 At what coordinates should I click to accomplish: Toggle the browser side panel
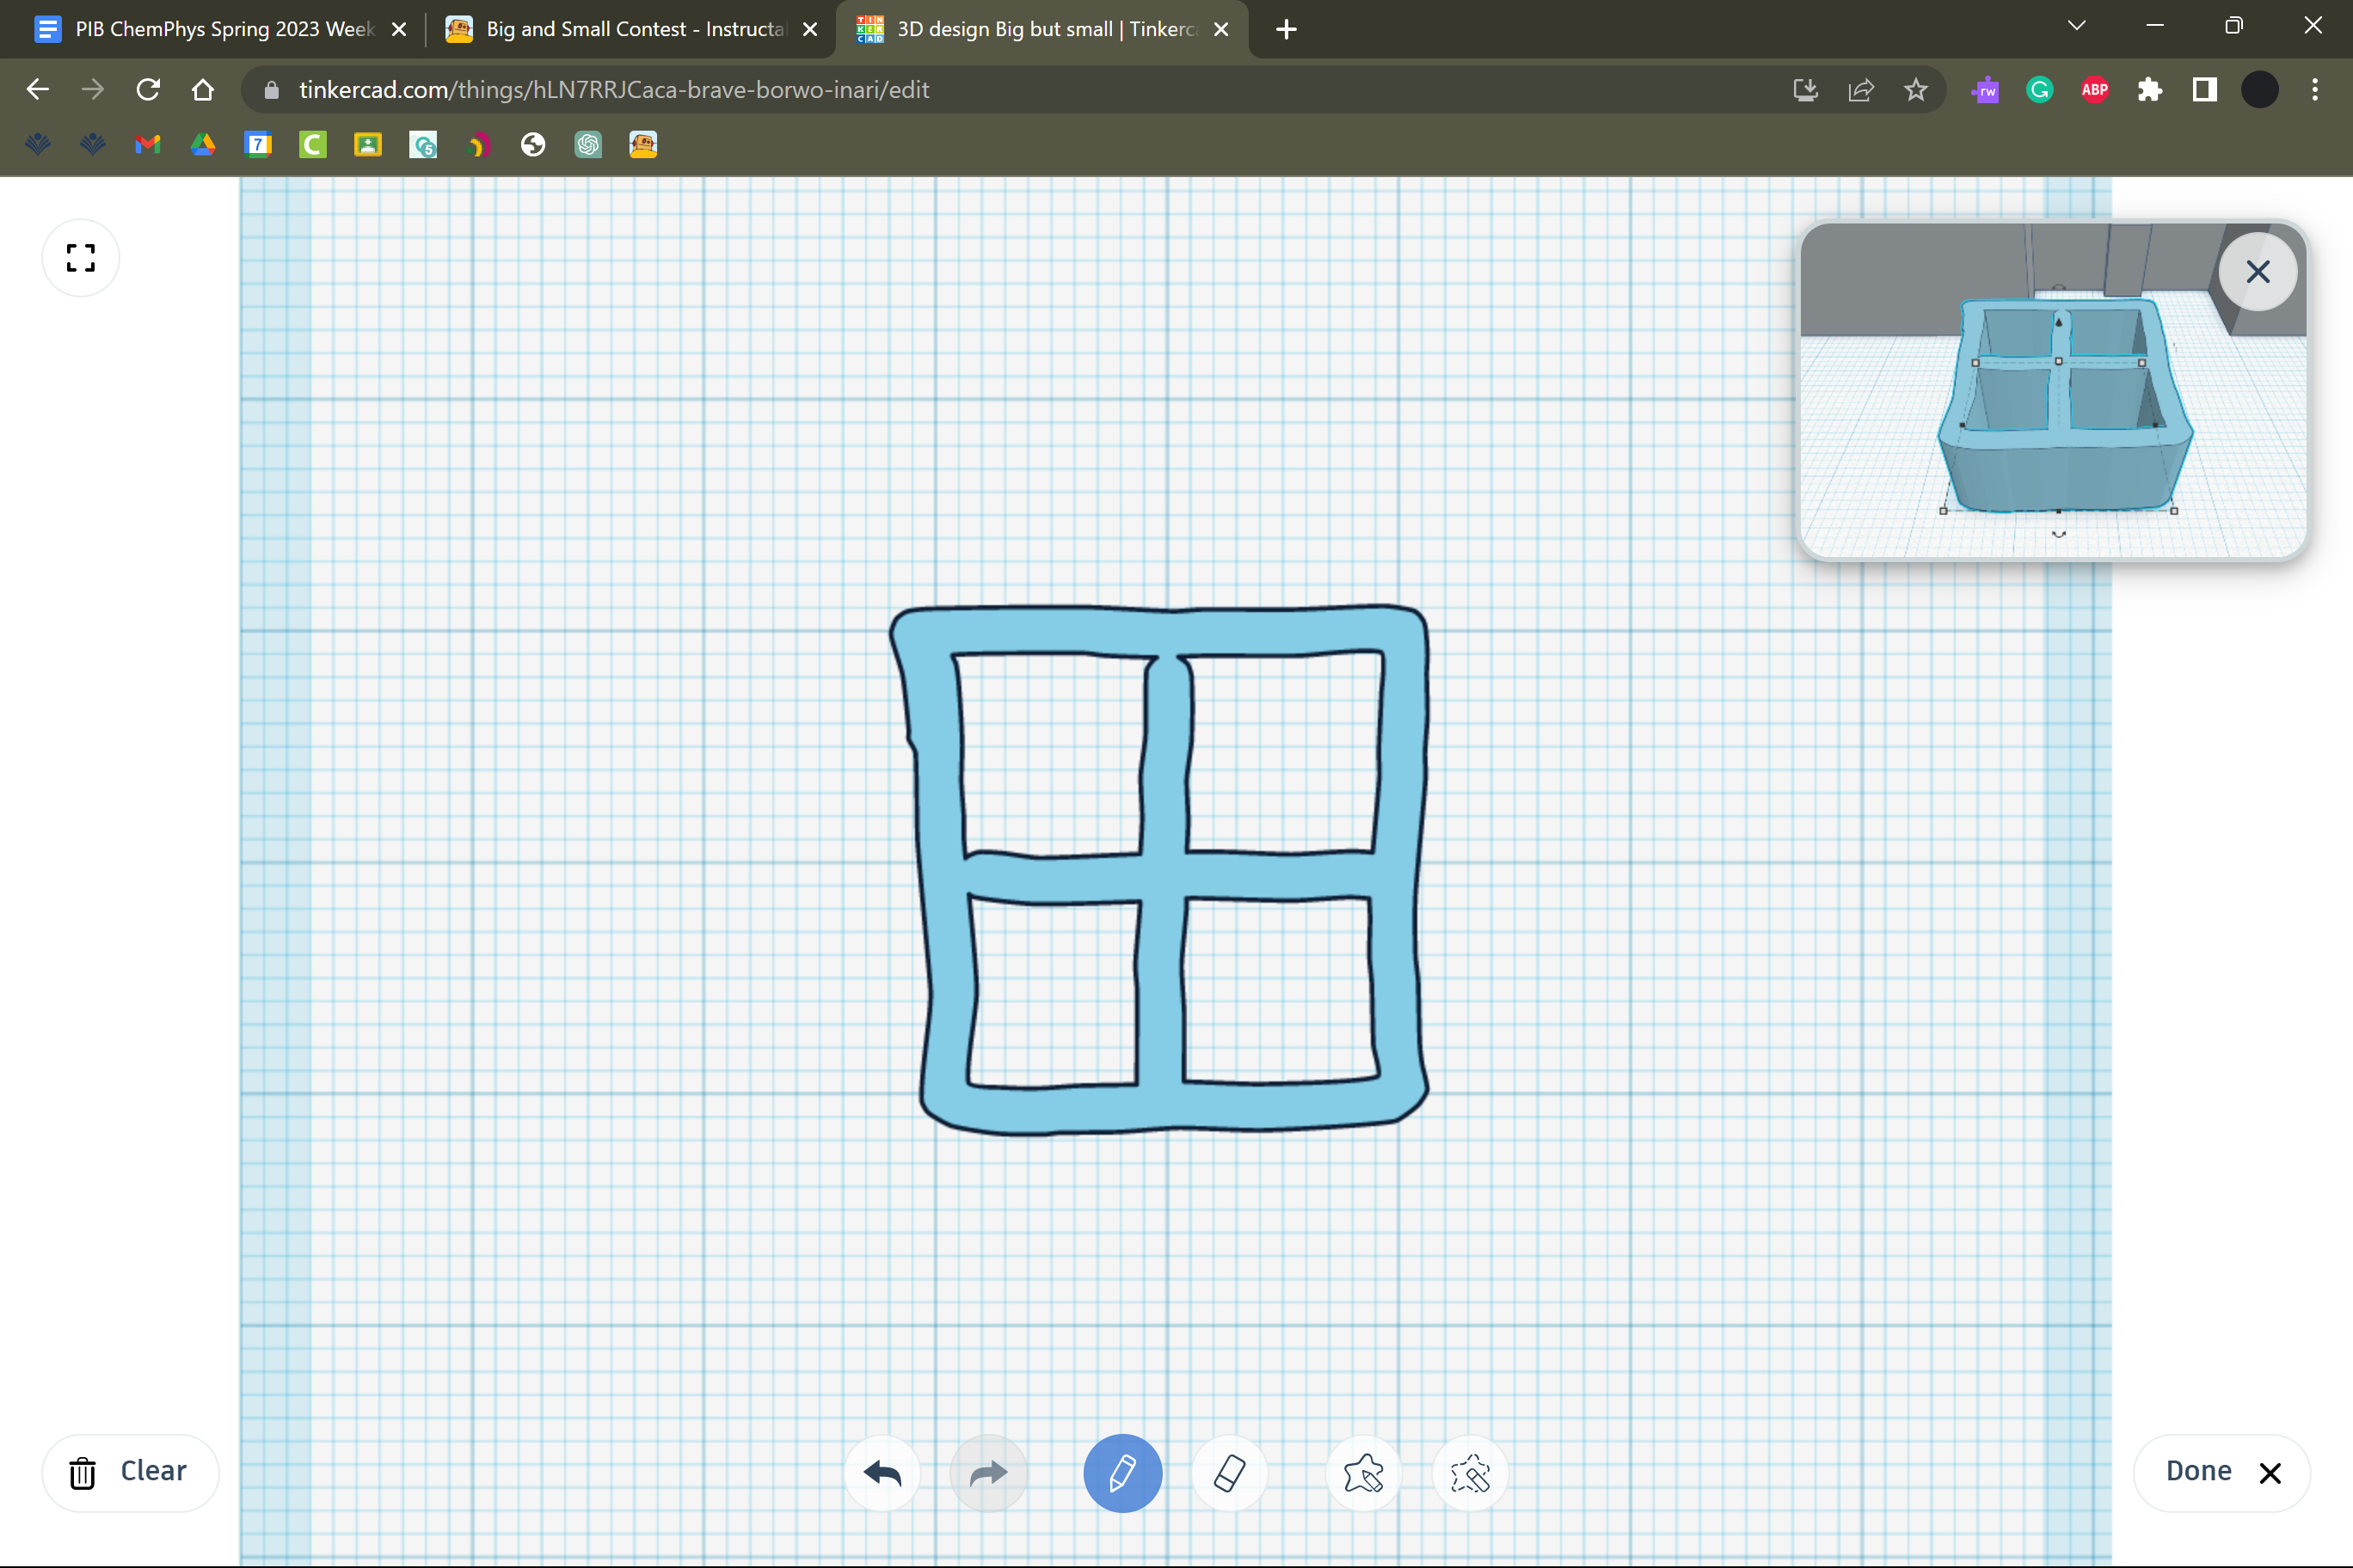(x=2204, y=90)
